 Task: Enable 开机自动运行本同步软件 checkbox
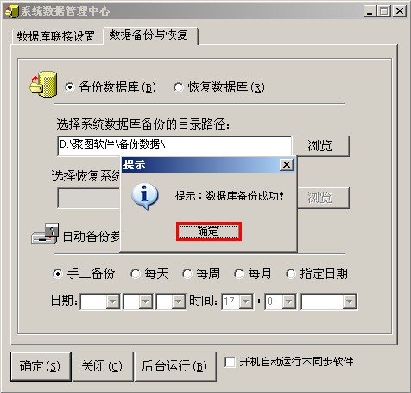pos(230,362)
